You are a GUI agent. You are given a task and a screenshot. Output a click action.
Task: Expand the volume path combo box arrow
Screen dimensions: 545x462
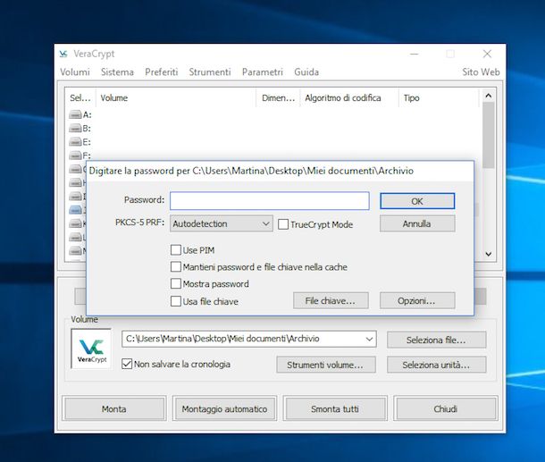(x=370, y=339)
